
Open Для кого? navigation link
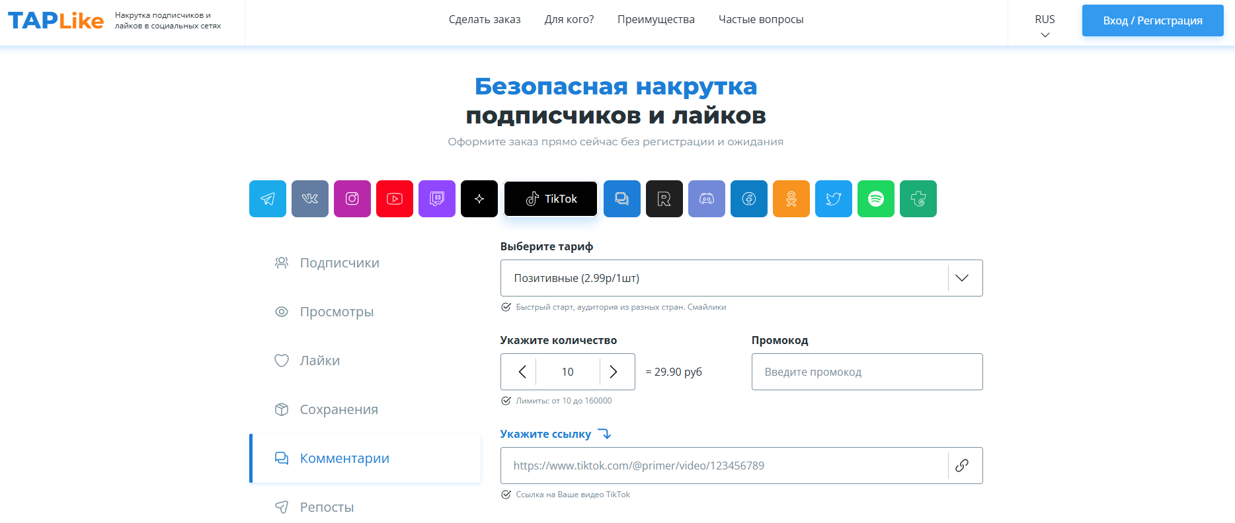(x=569, y=19)
